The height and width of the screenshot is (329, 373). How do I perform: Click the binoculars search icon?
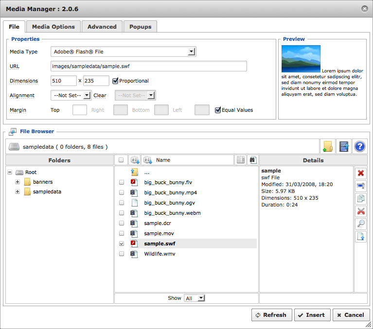pos(253,160)
